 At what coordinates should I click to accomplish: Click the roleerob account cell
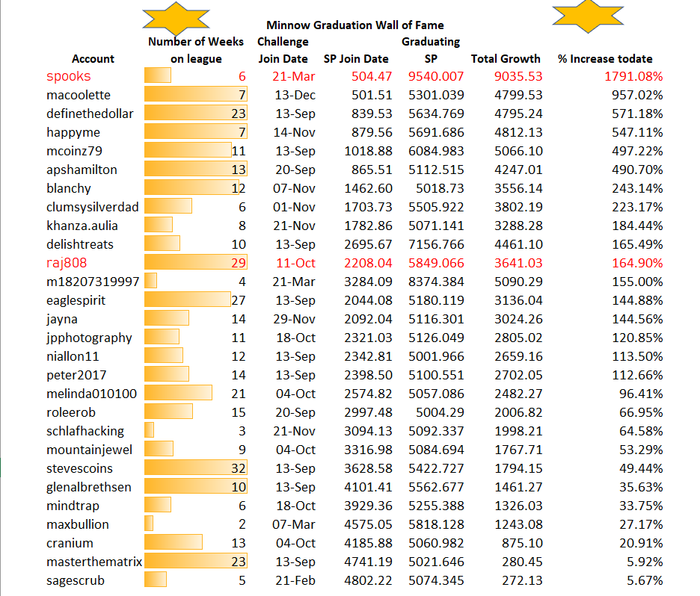click(71, 413)
